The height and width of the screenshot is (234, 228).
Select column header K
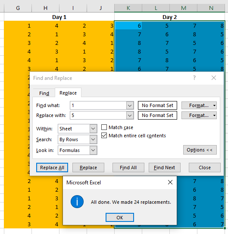[x=128, y=8]
